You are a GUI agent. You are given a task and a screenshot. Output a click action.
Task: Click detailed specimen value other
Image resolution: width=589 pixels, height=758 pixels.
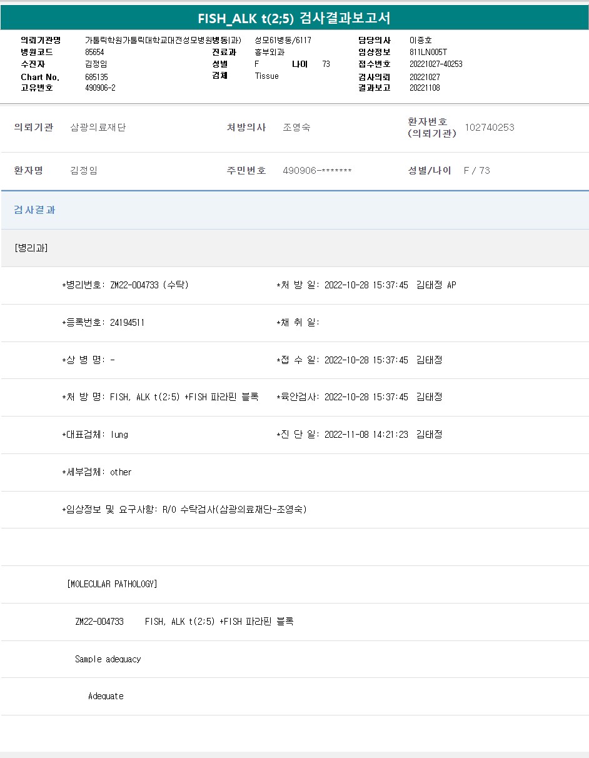point(121,472)
